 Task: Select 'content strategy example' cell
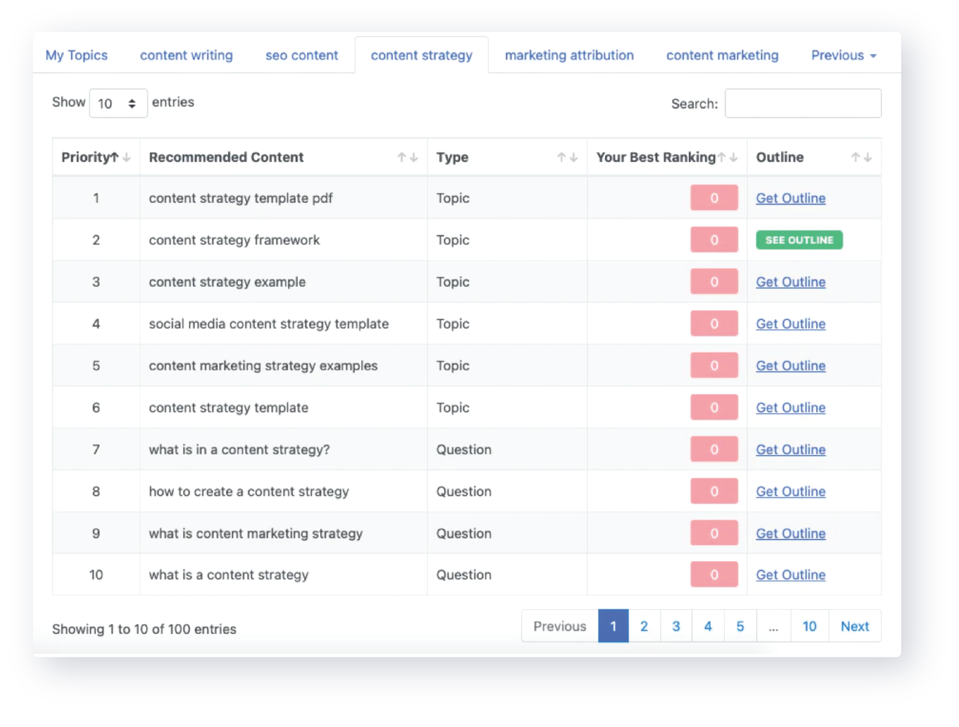click(x=284, y=282)
